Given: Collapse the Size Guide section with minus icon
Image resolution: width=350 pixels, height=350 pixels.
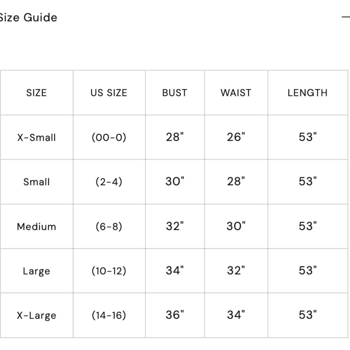Looking at the screenshot, I should (346, 17).
